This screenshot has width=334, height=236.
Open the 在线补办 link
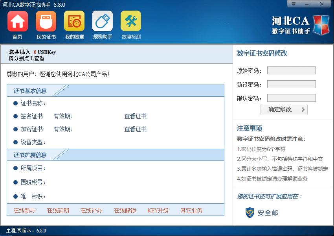coord(92,211)
